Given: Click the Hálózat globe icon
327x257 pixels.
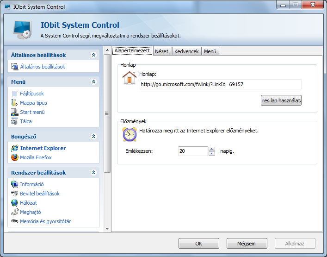Looking at the screenshot, I should 15,203.
